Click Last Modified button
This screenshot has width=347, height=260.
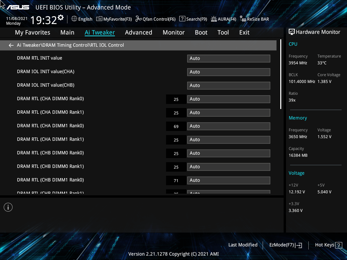243,245
